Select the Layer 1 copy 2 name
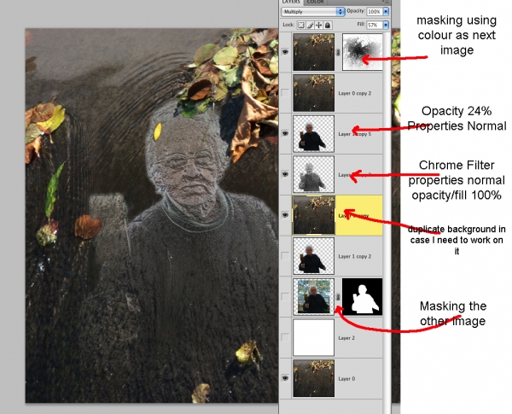This screenshot has height=414, width=512. pos(355,256)
